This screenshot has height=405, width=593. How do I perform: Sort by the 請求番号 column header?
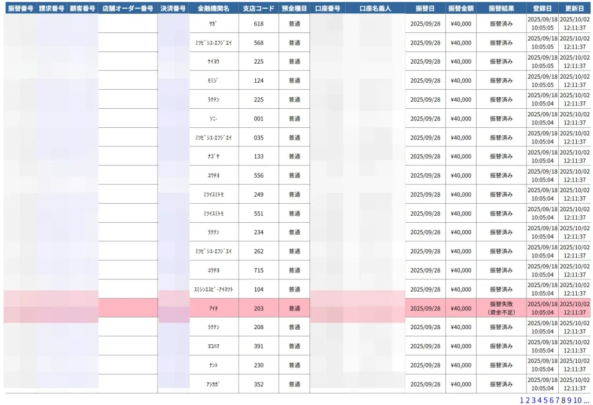click(51, 9)
